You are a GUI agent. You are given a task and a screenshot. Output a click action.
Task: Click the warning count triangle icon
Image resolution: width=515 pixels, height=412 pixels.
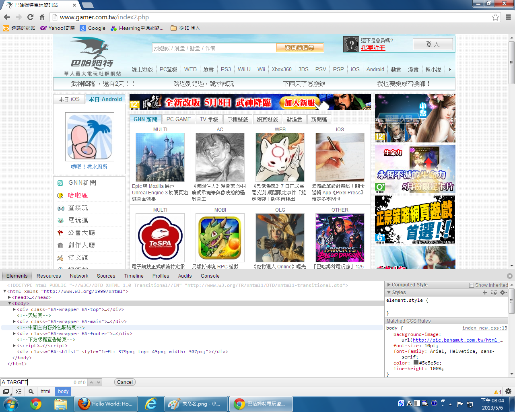tap(496, 392)
